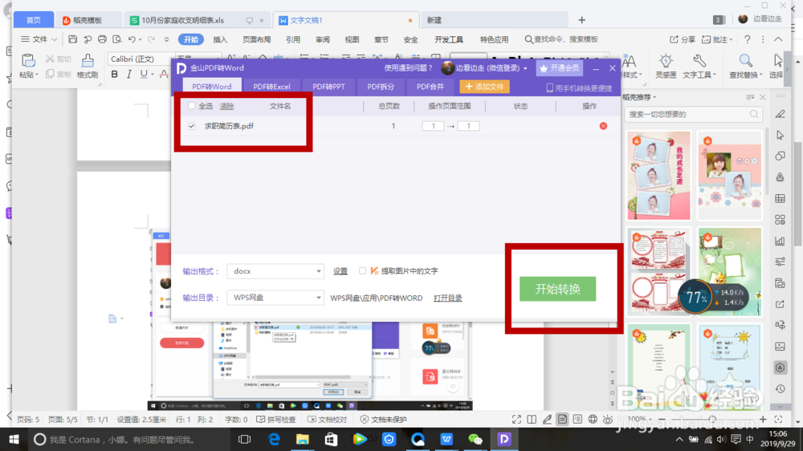The image size is (803, 451).
Task: Collapse the ribbon with the up chevron
Action: pyautogui.click(x=778, y=39)
